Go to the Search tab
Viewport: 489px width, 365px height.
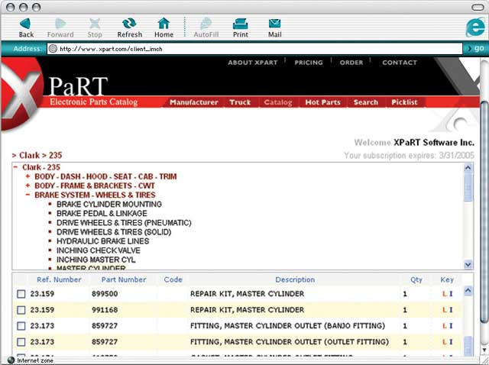(365, 102)
